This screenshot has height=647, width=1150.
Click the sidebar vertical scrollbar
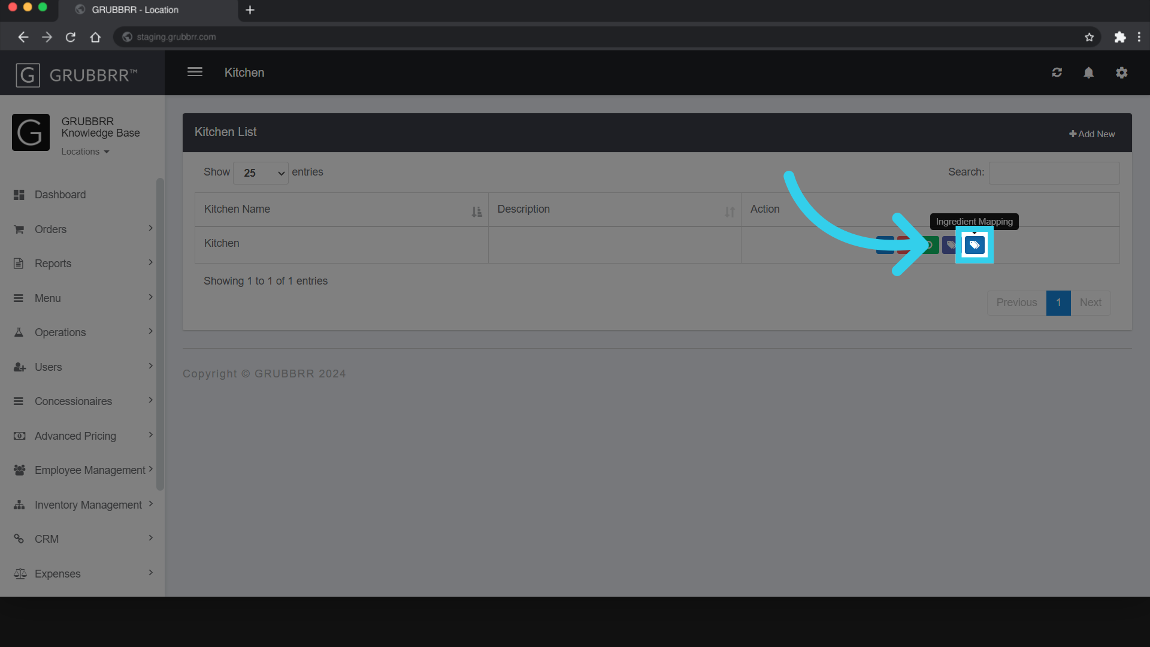pyautogui.click(x=160, y=334)
